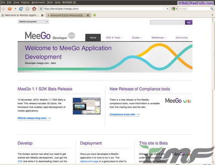Switch to Welcome to MeeGo Applic... tab
This screenshot has height=165, width=215.
pyautogui.click(x=21, y=15)
